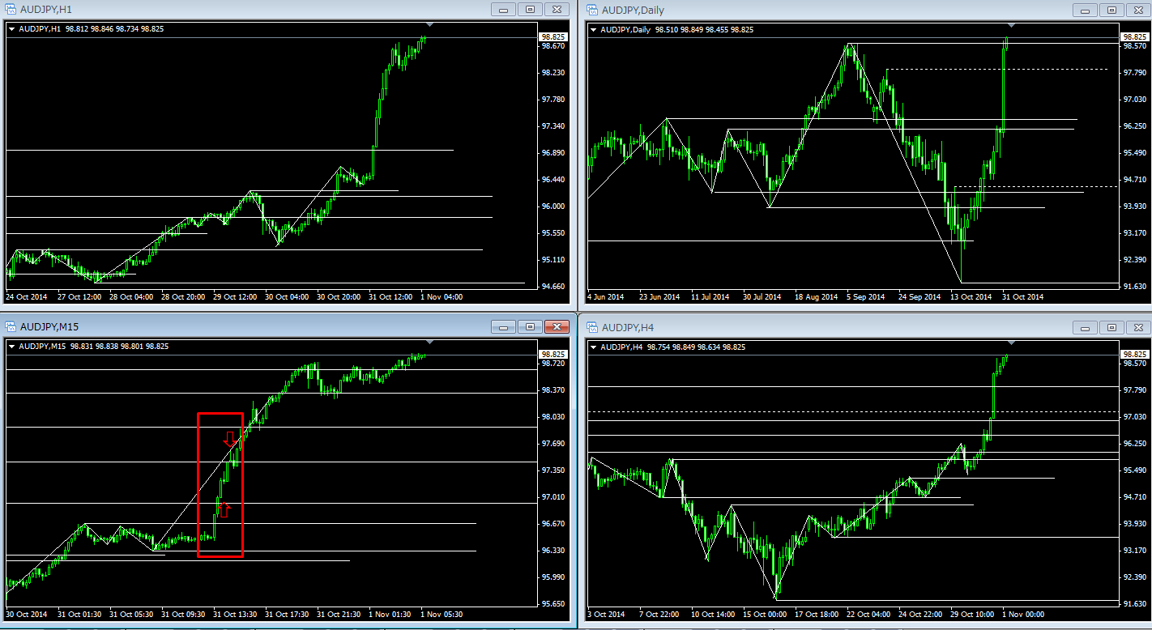Click the AUDJPY,H4 window chart icon
1152x630 pixels.
pos(592,327)
